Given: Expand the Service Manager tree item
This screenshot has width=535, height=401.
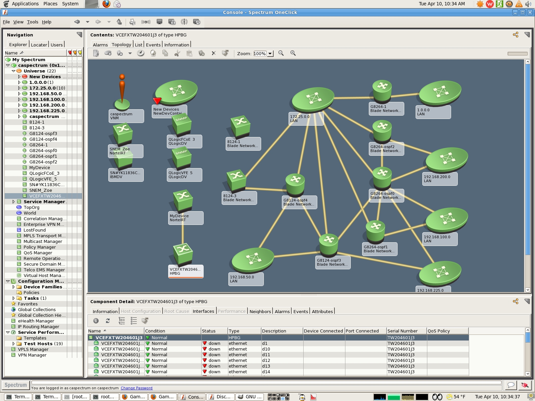Looking at the screenshot, I should [x=13, y=202].
